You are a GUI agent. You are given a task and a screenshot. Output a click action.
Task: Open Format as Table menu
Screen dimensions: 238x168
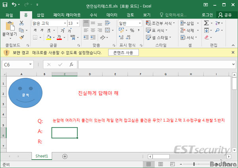pos(157,31)
